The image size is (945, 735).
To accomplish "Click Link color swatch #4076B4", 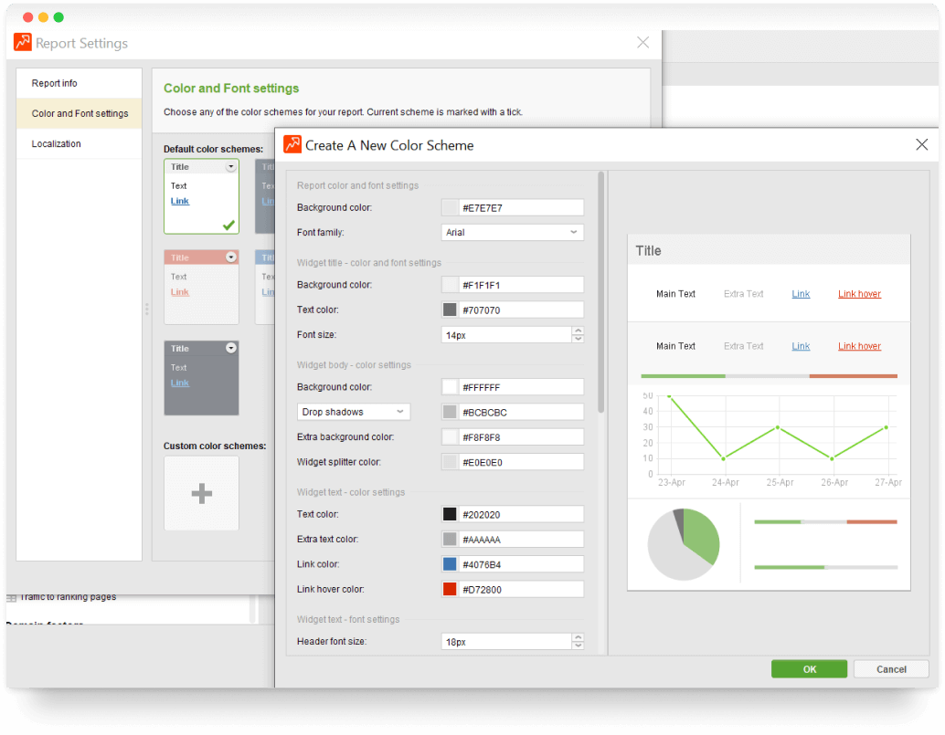I will click(x=450, y=564).
